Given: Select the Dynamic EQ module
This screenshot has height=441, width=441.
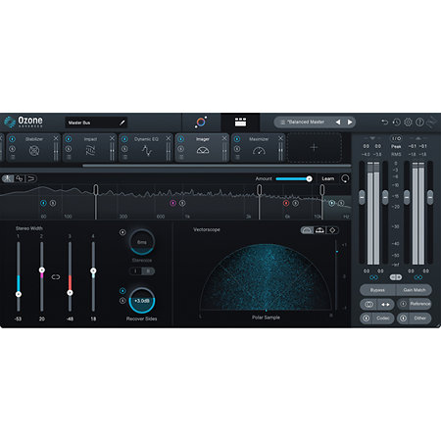Looking at the screenshot, I should [x=146, y=148].
